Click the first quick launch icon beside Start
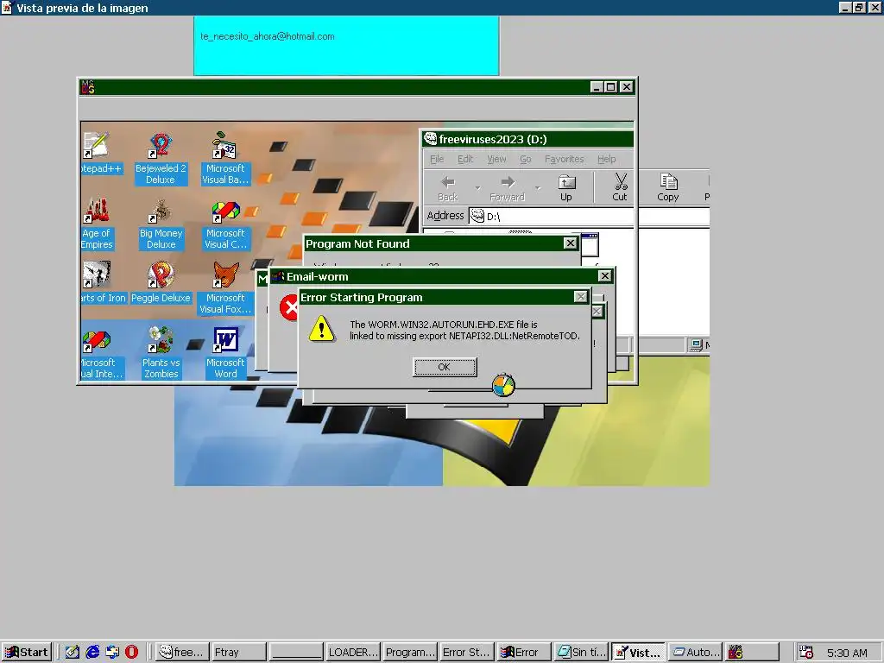884x663 pixels. click(x=73, y=653)
